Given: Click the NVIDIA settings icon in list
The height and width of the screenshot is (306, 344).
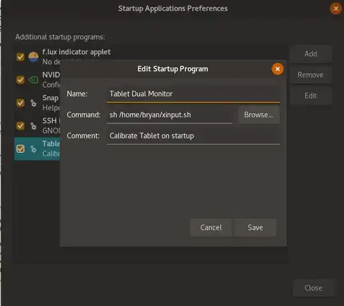Looking at the screenshot, I should (33, 80).
